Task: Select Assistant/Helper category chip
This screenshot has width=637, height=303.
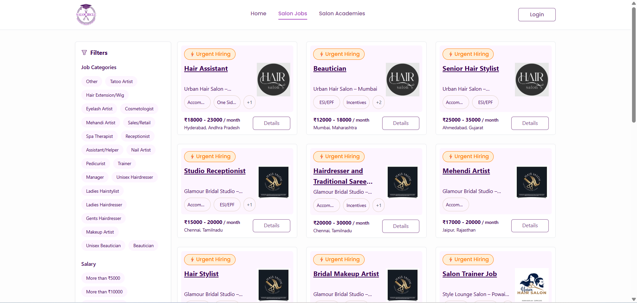Action: (x=103, y=150)
